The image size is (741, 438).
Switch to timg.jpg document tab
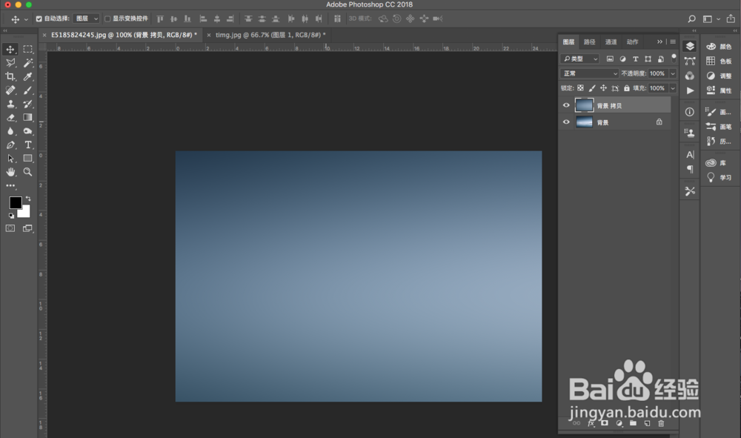[270, 35]
